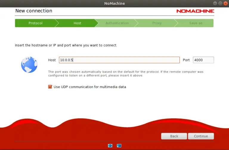Image resolution: width=229 pixels, height=150 pixels.
Task: Click the fullscreen icon at bottom
Action: (110, 146)
